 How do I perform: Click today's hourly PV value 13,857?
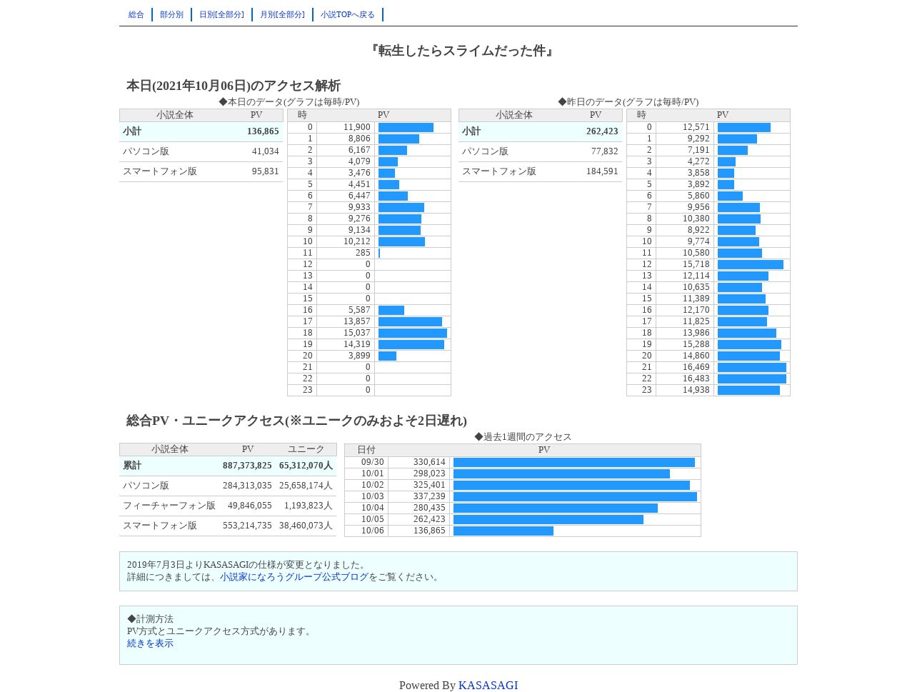click(x=356, y=321)
